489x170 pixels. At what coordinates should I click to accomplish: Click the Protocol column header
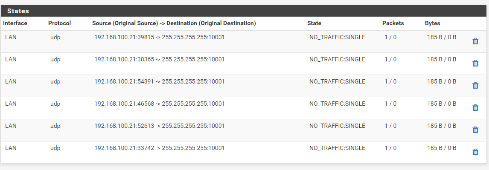pos(60,23)
